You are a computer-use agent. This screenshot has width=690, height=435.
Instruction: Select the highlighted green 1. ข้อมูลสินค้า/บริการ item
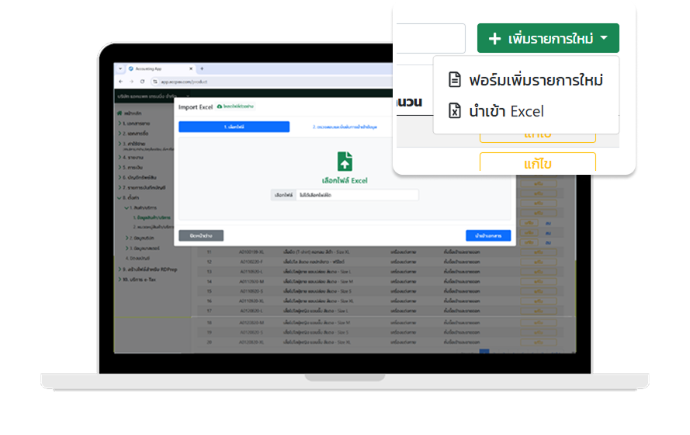[151, 217]
